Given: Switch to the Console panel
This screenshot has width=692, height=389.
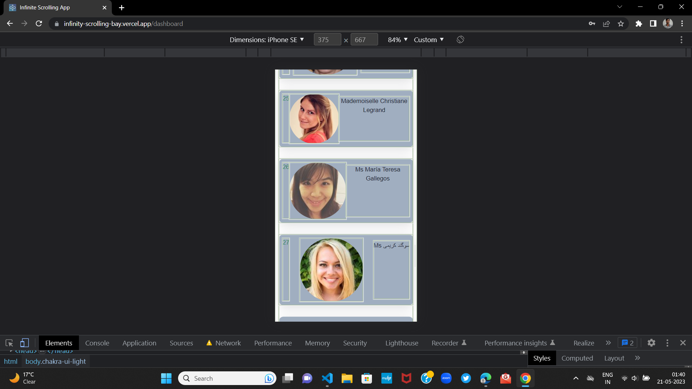Looking at the screenshot, I should point(97,343).
